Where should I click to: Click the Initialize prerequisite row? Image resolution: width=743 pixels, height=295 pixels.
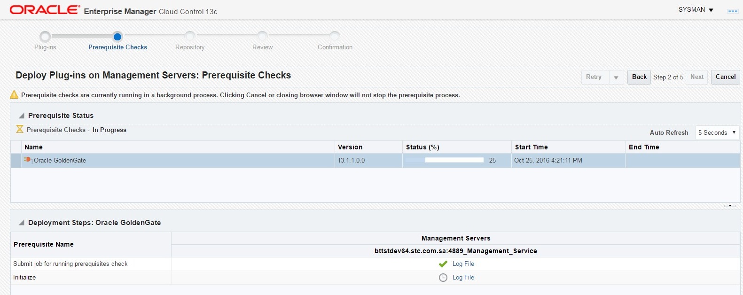[x=375, y=278]
